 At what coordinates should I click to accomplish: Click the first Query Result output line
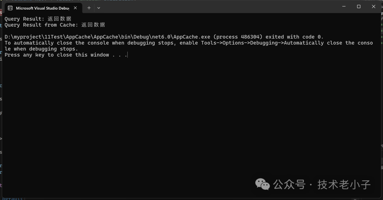tap(38, 19)
